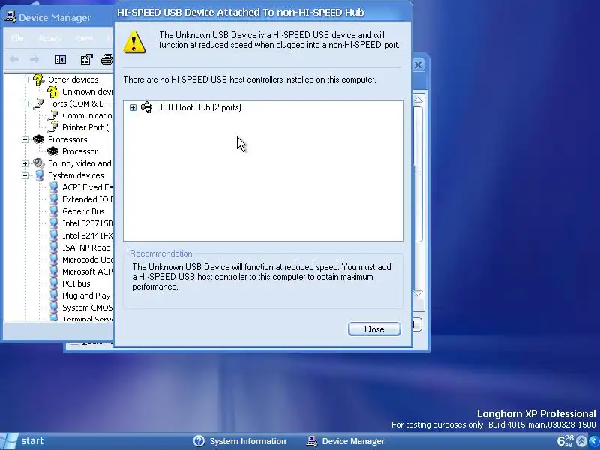Image resolution: width=600 pixels, height=450 pixels.
Task: Click the Device Manager title bar icon
Action: [10, 16]
